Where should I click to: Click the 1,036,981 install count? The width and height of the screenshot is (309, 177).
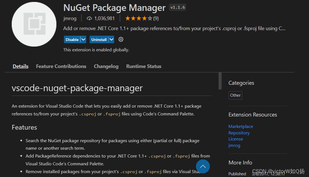point(104,18)
